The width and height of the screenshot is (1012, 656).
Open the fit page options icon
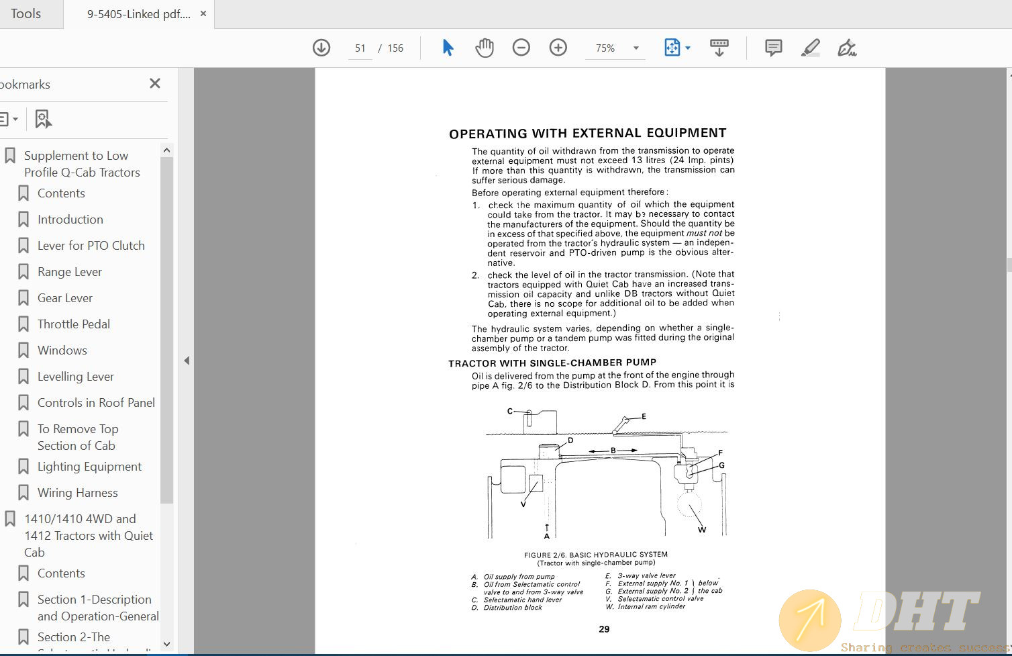(x=672, y=48)
